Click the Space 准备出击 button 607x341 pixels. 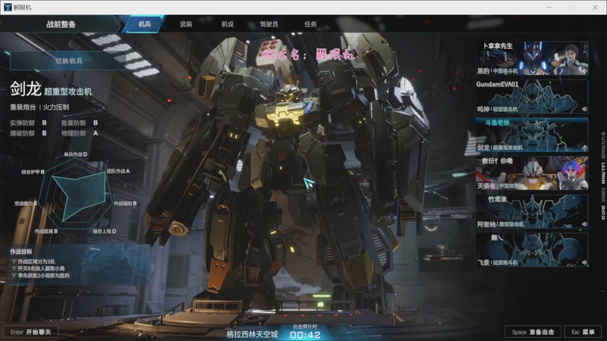click(533, 332)
